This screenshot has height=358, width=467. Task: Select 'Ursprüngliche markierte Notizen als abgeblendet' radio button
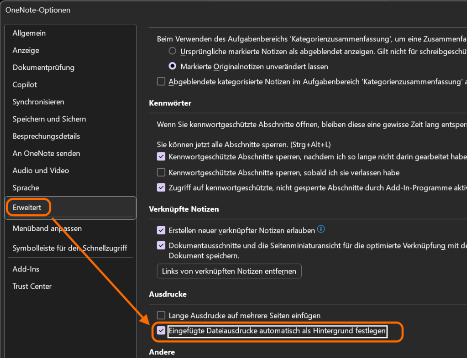point(173,51)
